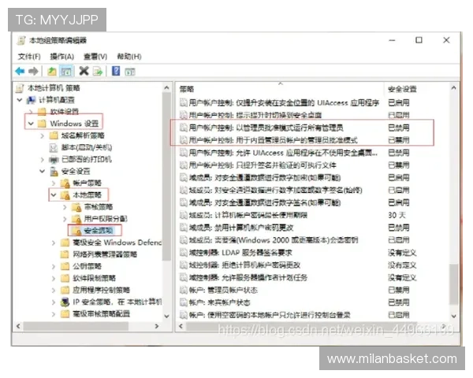Viewport: 473px width, 378px height.
Task: Click the policy list vertical scrollbar thumb
Action: (453, 284)
